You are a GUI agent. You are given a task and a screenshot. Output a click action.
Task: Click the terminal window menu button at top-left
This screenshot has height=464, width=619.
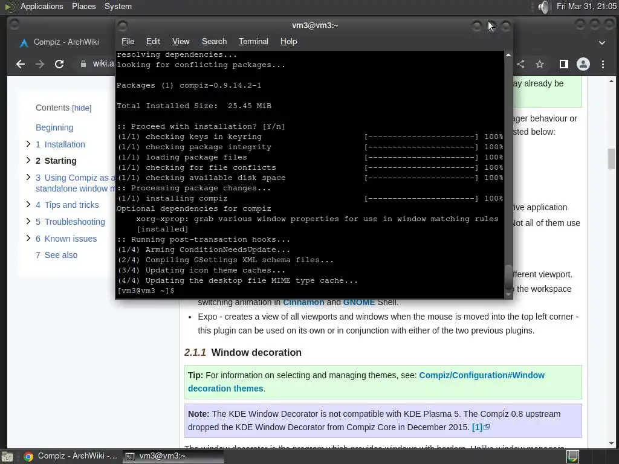(123, 25)
